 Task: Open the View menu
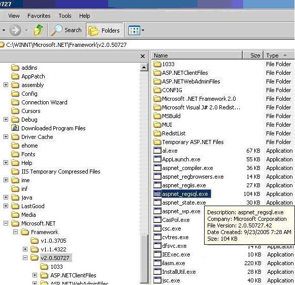pyautogui.click(x=14, y=16)
